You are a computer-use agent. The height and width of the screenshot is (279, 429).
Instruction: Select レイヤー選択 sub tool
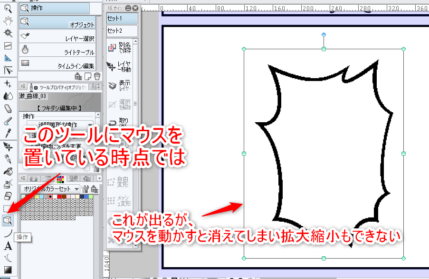click(57, 36)
